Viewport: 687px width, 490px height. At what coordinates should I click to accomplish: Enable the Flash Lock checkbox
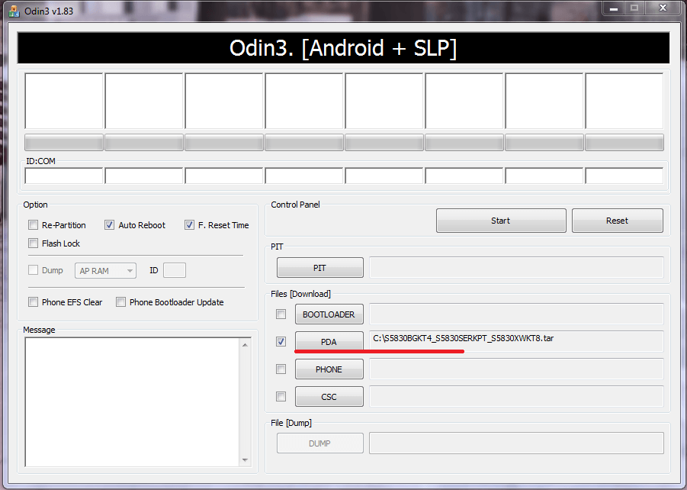34,243
